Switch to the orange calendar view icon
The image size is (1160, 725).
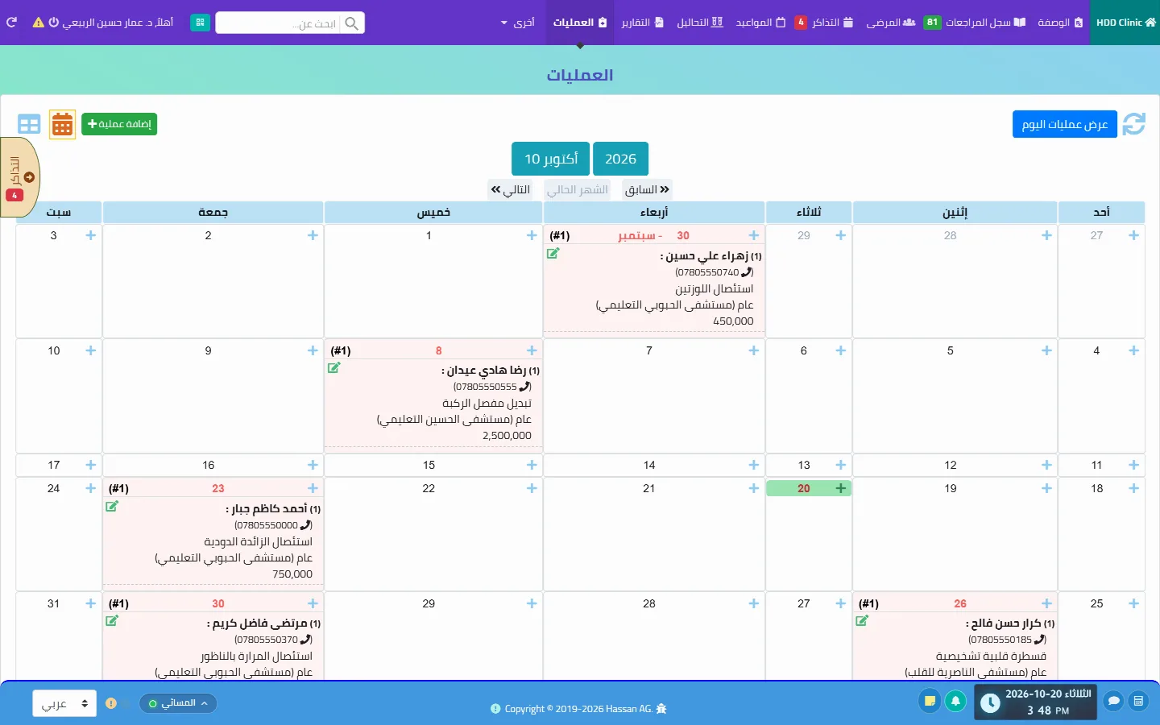62,125
